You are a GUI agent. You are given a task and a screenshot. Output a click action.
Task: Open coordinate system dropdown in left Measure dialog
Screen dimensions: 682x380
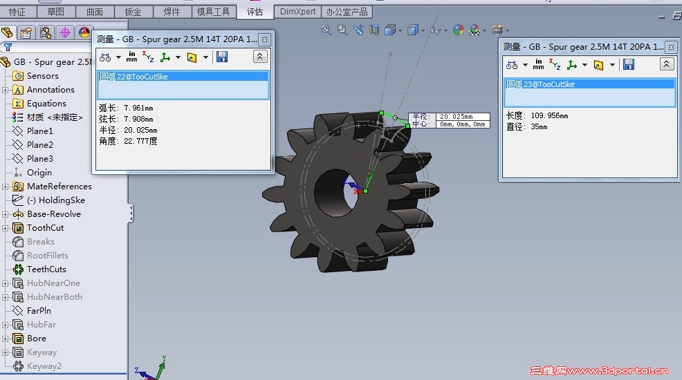(x=178, y=57)
